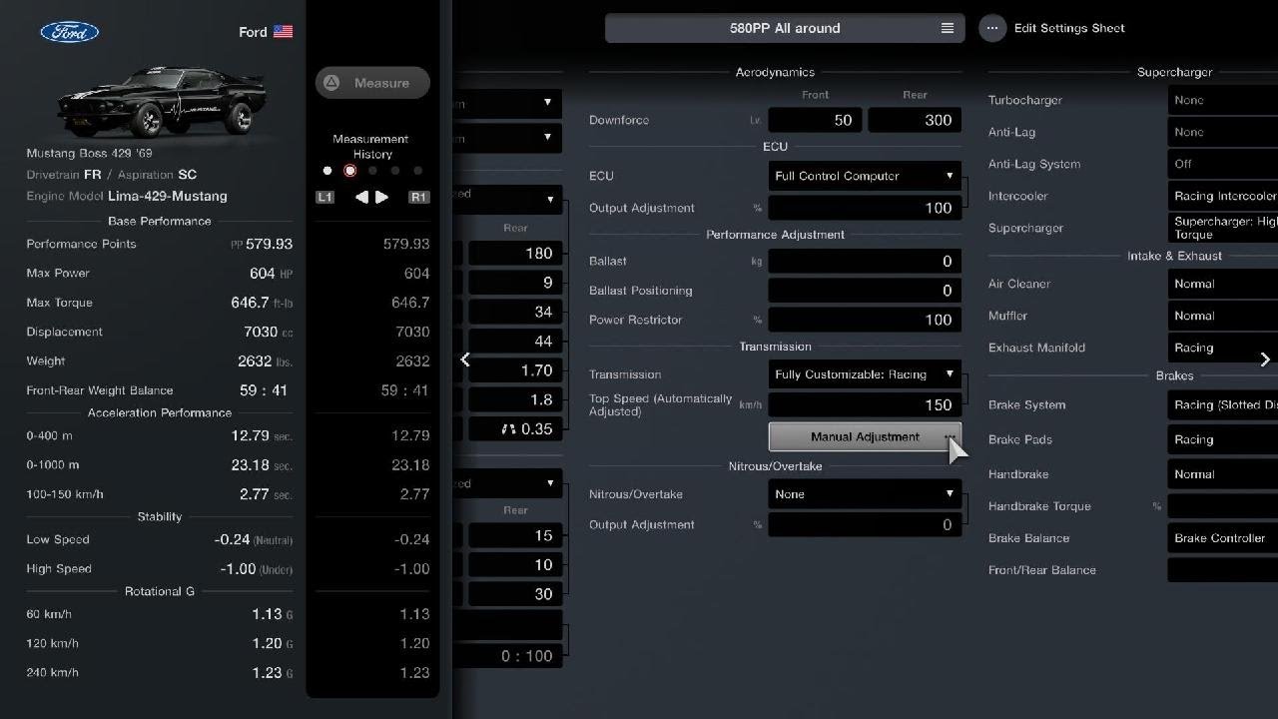The width and height of the screenshot is (1278, 719).
Task: Click the United States flag icon
Action: pos(283,32)
